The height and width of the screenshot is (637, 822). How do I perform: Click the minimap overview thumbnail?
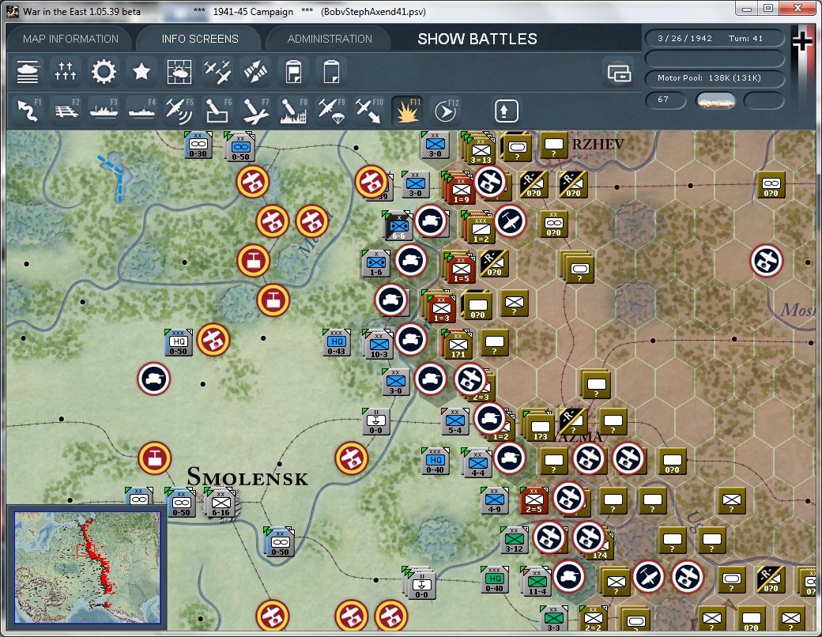tap(88, 567)
